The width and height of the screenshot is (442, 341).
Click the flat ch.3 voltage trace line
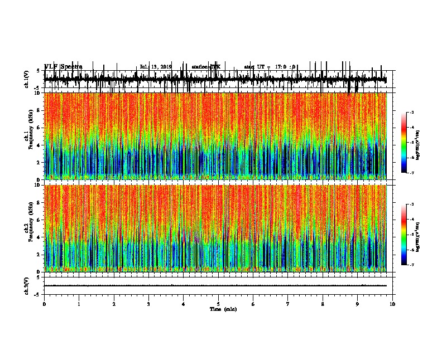point(215,286)
